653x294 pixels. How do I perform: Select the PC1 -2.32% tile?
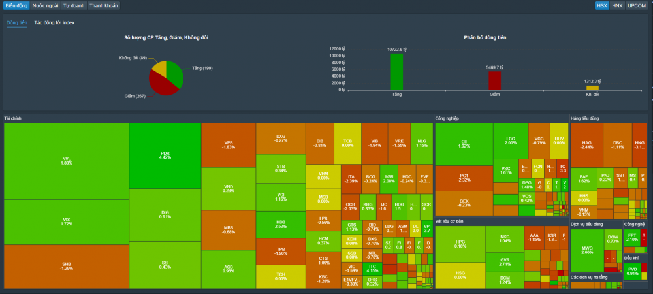tap(464, 178)
